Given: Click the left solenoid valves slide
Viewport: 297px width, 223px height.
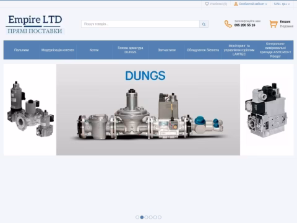Looking at the screenshot, I should point(30,110).
